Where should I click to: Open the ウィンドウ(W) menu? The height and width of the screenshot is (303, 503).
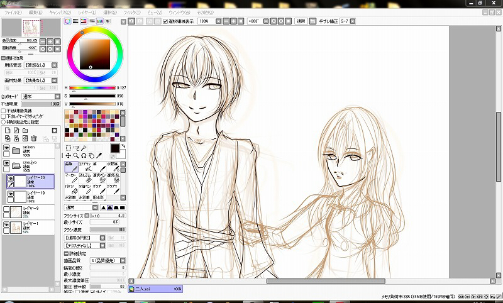(x=179, y=13)
